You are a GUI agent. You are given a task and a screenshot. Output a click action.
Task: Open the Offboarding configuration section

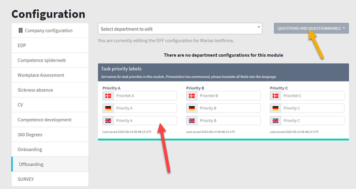click(x=50, y=164)
